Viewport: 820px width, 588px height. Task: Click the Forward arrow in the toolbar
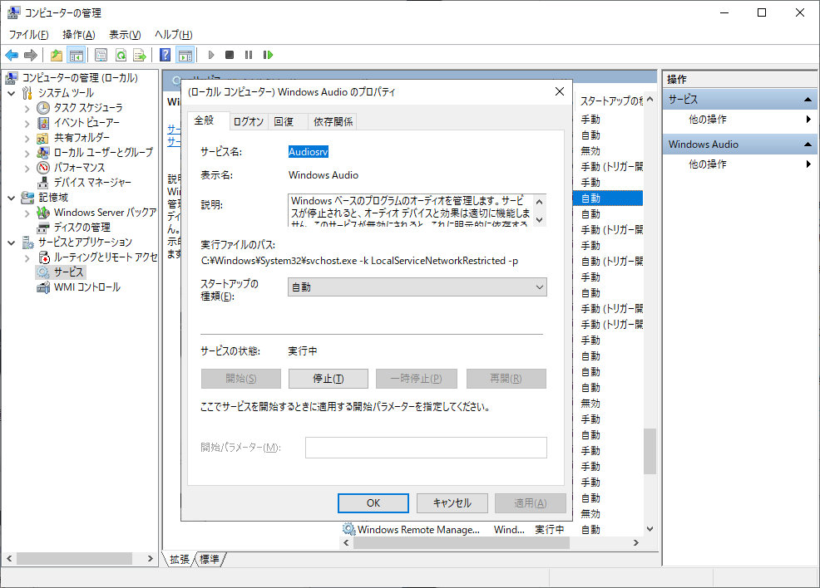point(31,55)
